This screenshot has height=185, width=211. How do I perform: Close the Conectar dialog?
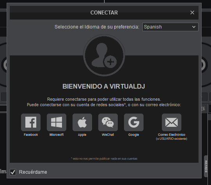pyautogui.click(x=192, y=12)
